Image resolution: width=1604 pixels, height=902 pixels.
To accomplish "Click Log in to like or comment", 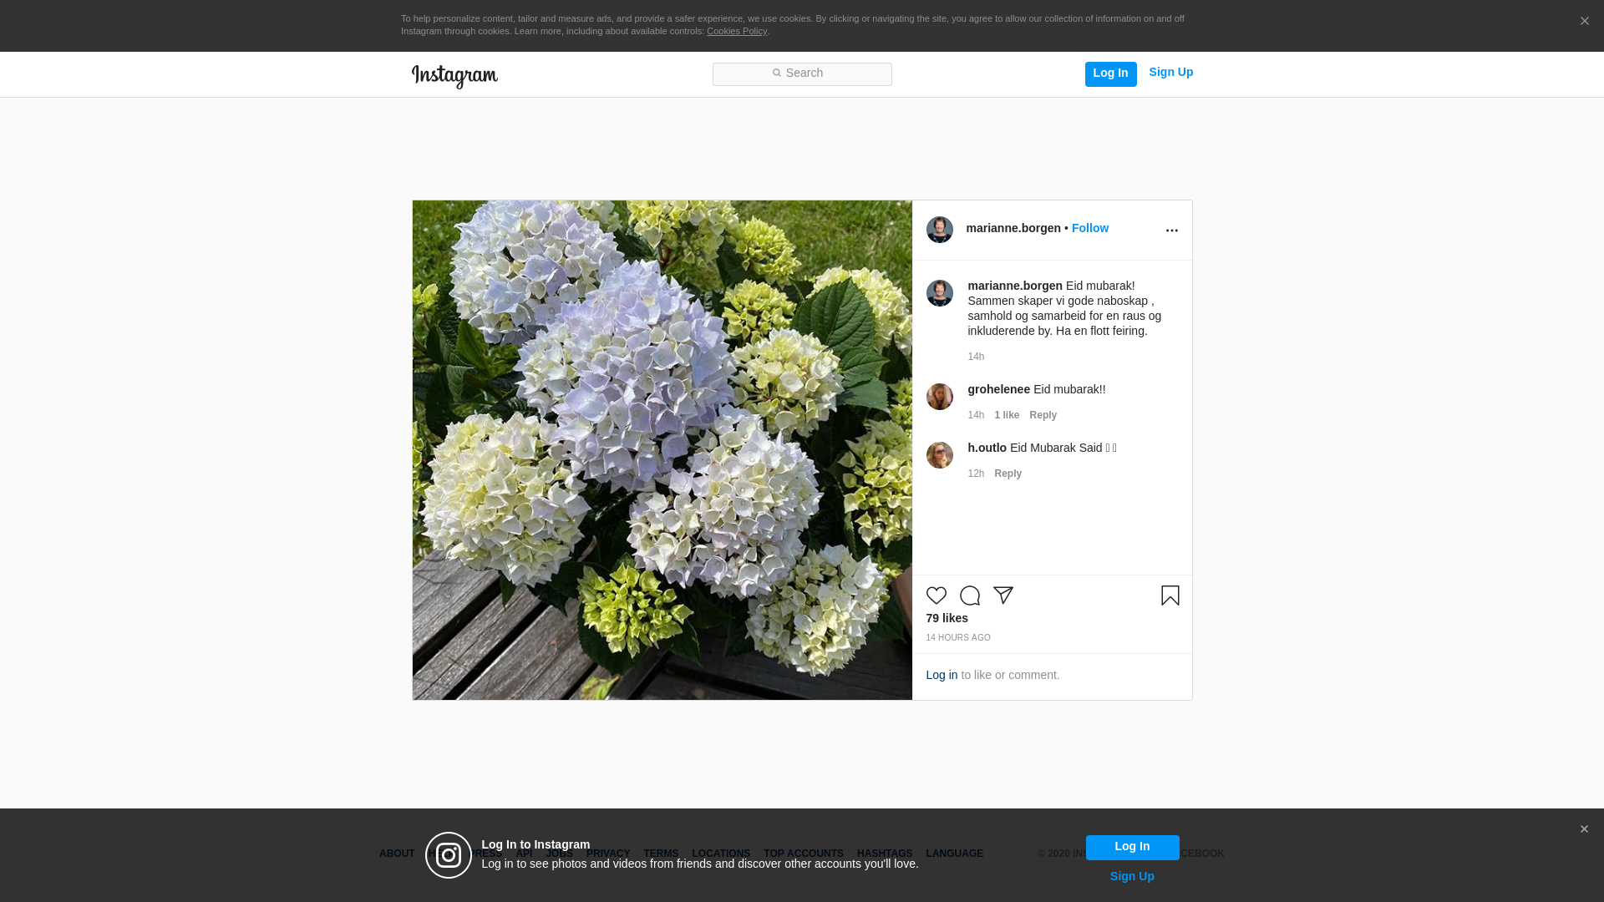I will [x=942, y=675].
